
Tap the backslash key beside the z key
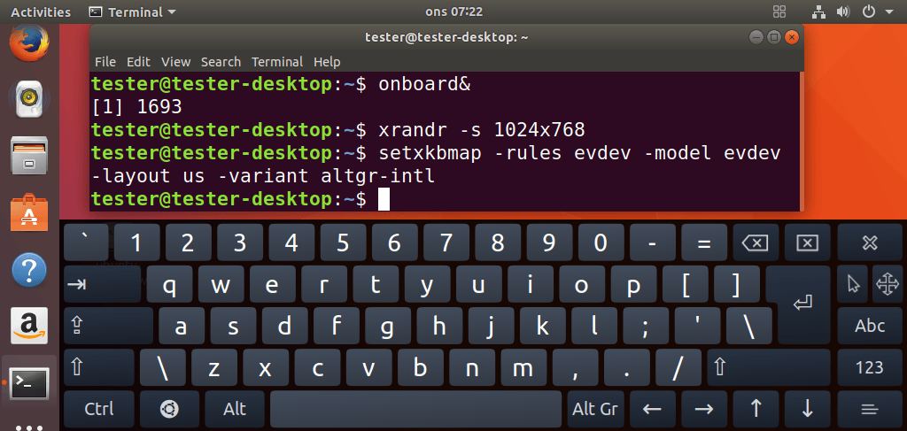pyautogui.click(x=163, y=367)
